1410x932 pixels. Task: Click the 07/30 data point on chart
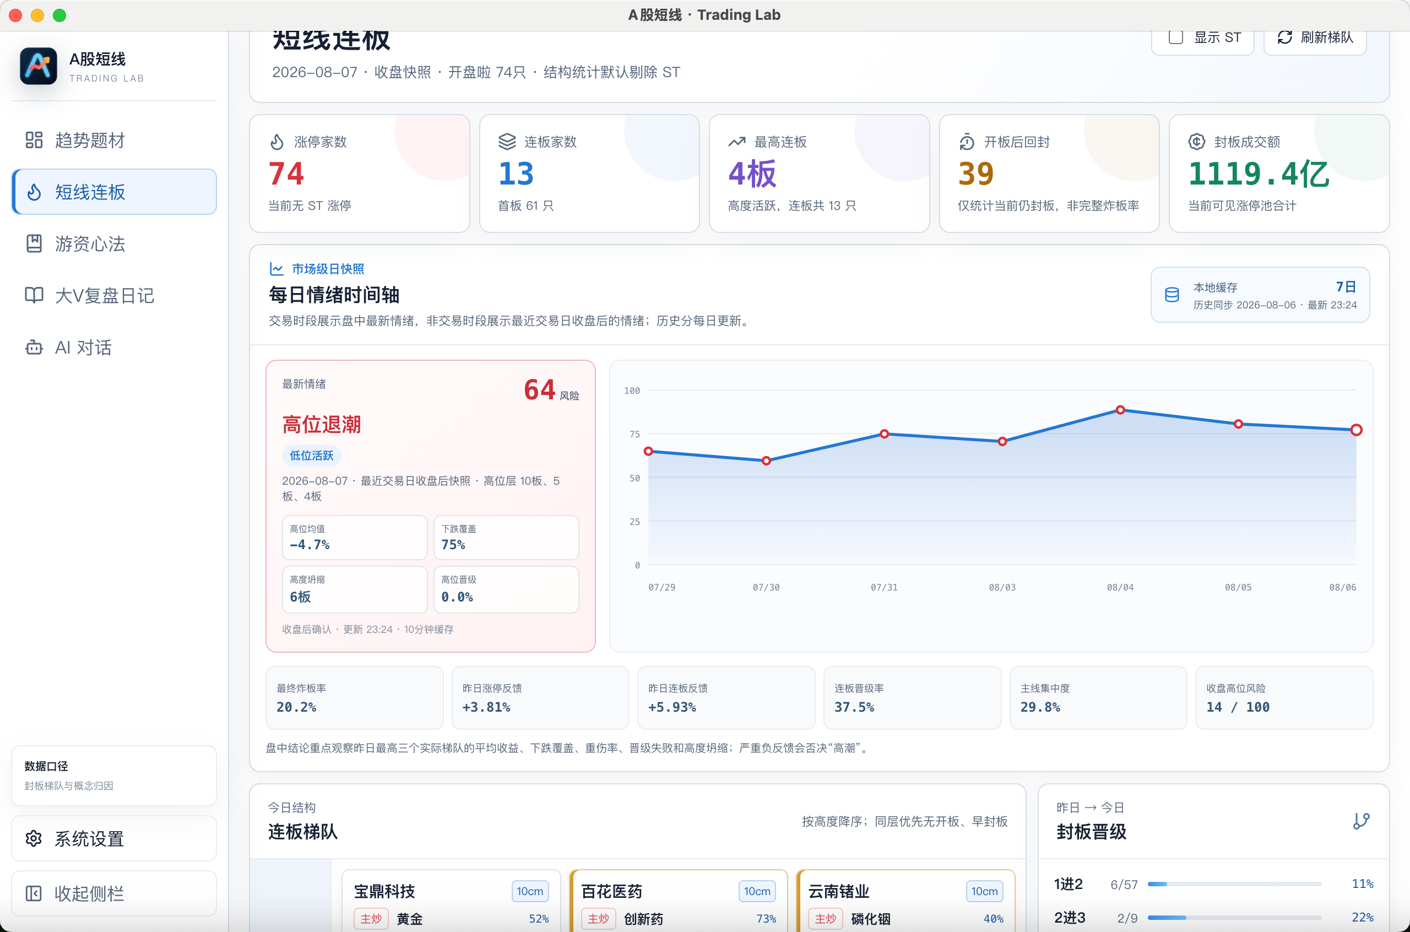(767, 460)
